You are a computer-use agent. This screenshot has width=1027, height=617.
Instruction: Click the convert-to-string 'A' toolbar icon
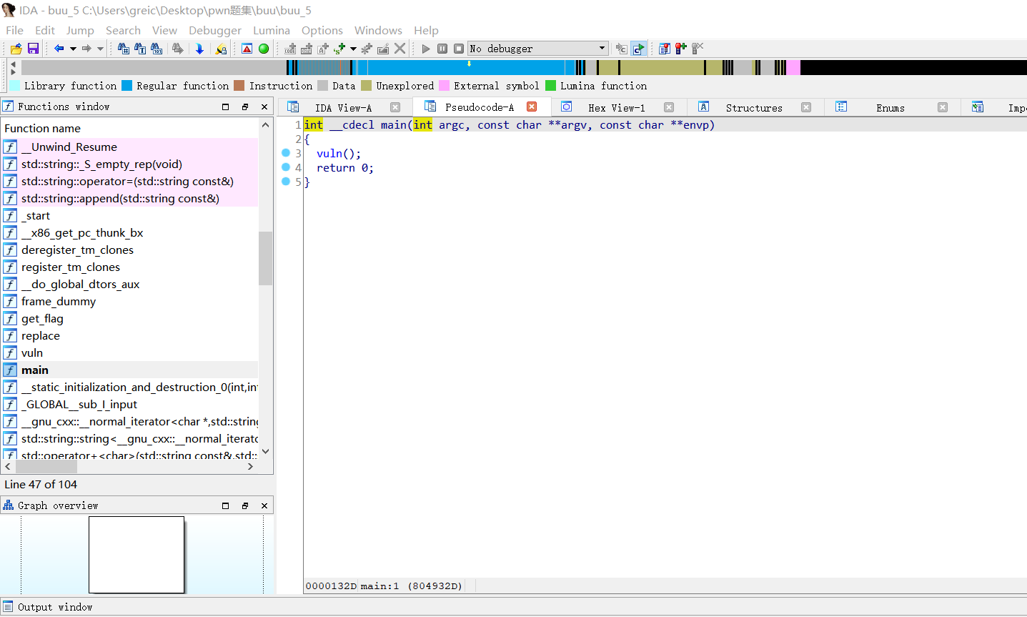coord(323,49)
